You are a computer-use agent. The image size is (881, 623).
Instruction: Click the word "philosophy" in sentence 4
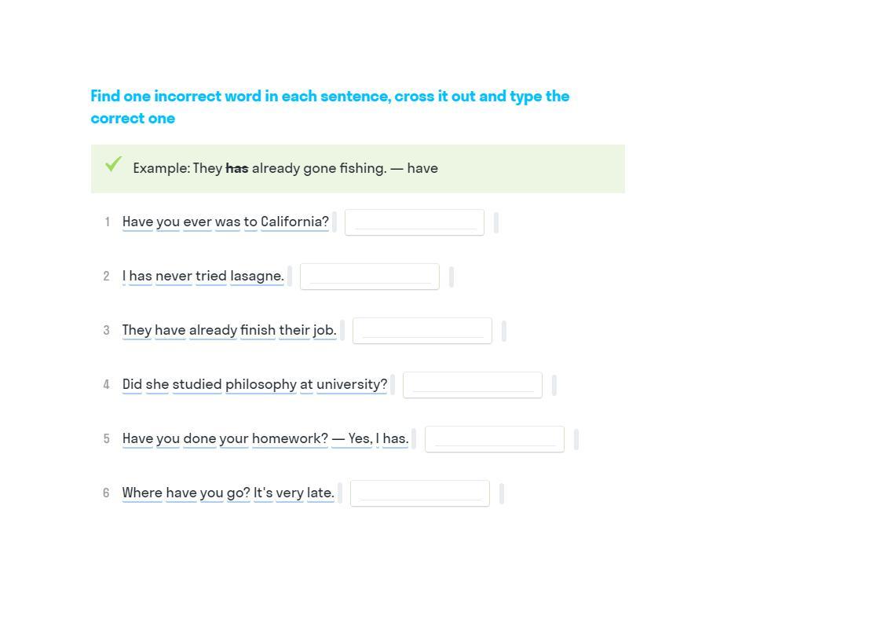[x=261, y=385]
